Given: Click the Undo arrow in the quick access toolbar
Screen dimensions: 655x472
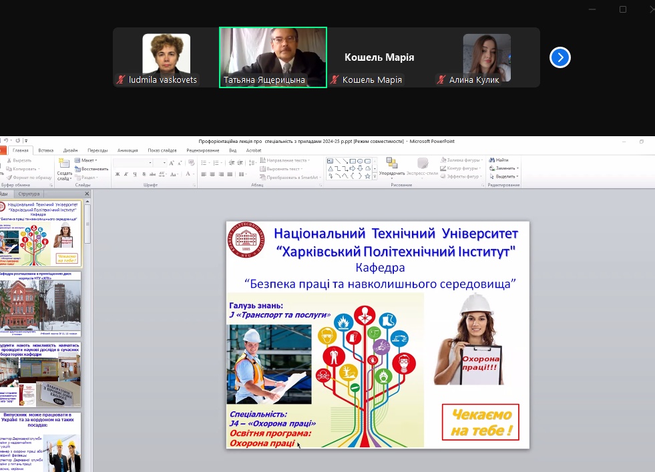Looking at the screenshot, I should (6, 141).
